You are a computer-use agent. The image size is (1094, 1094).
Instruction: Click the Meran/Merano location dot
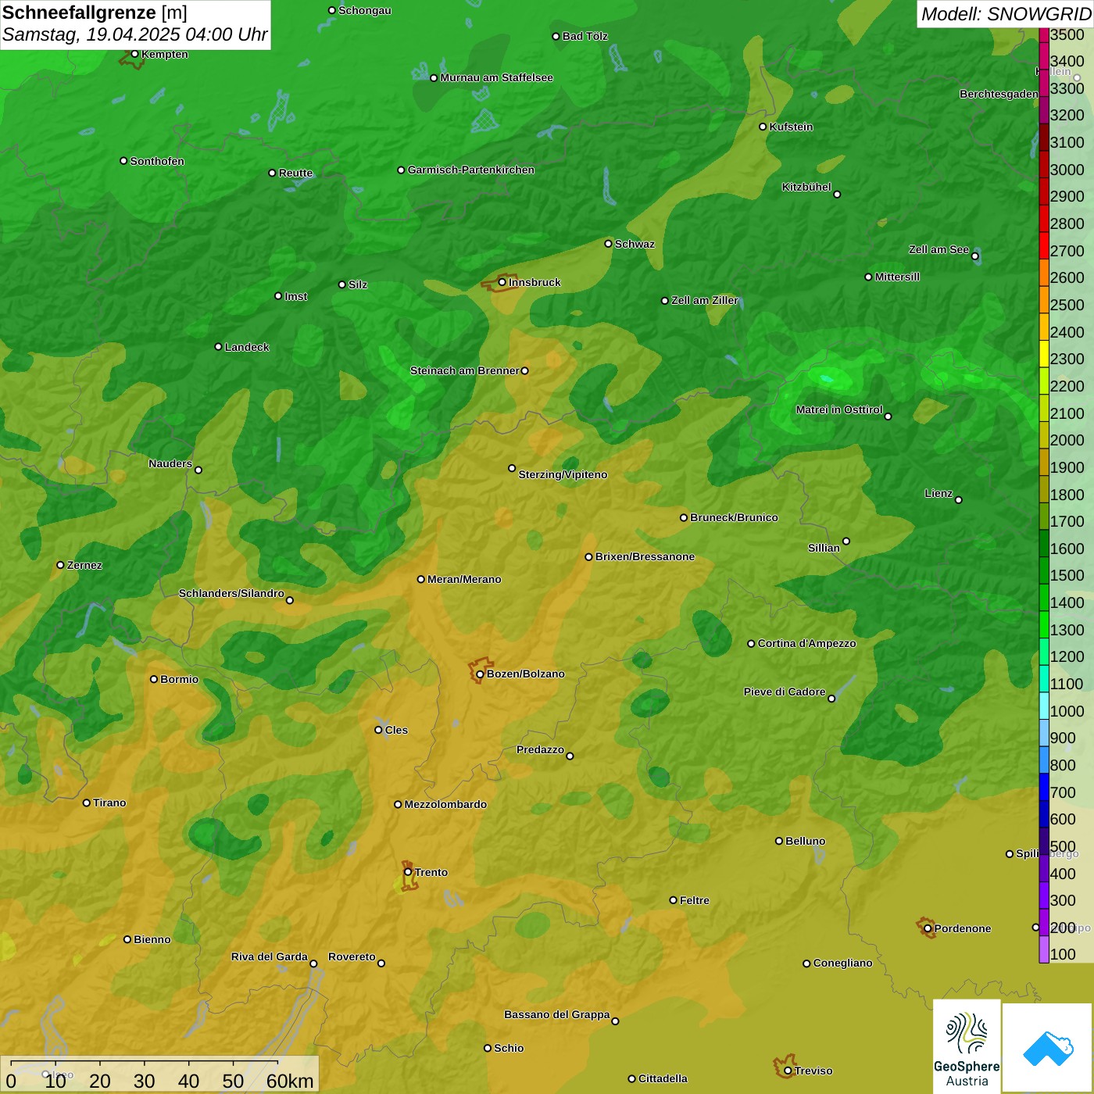[x=420, y=579]
